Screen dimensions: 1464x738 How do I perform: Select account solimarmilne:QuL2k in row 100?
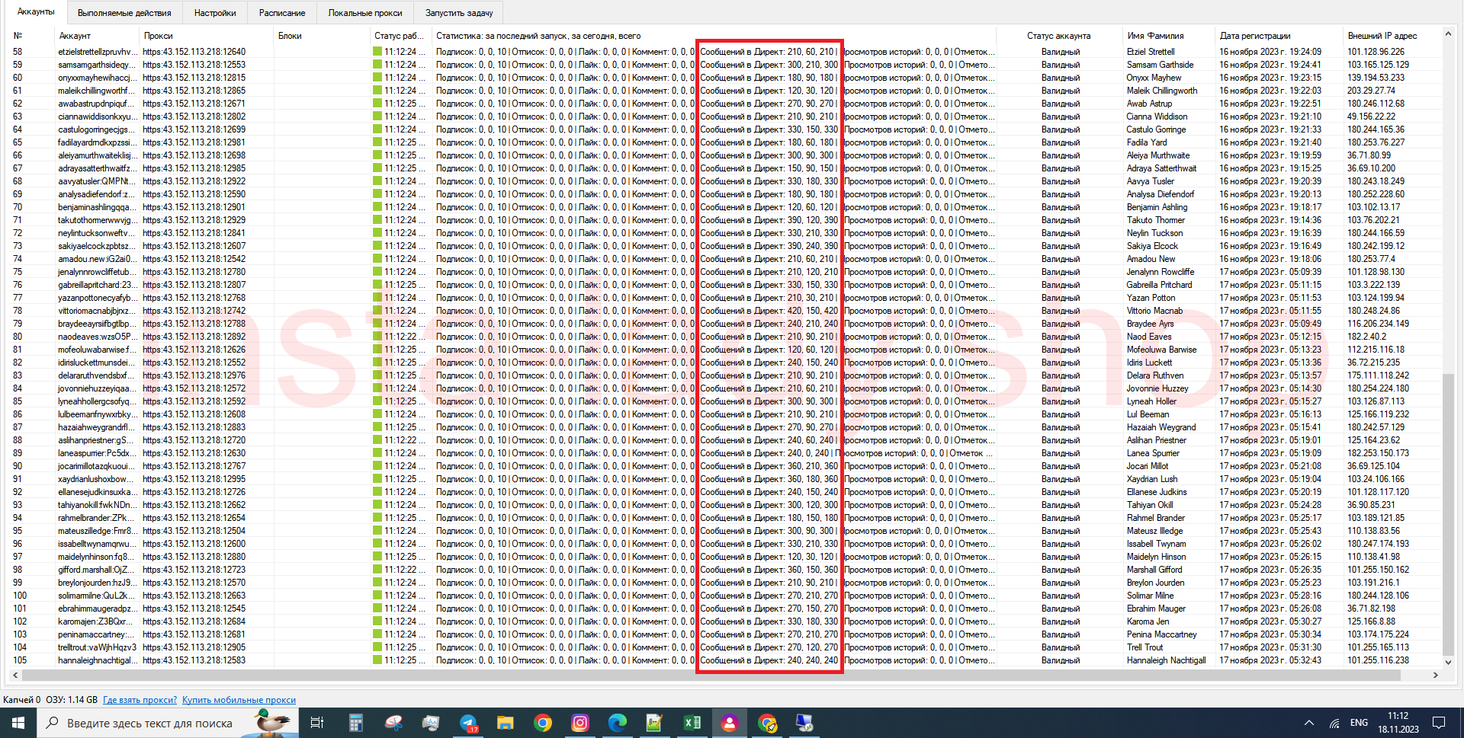[x=95, y=596]
